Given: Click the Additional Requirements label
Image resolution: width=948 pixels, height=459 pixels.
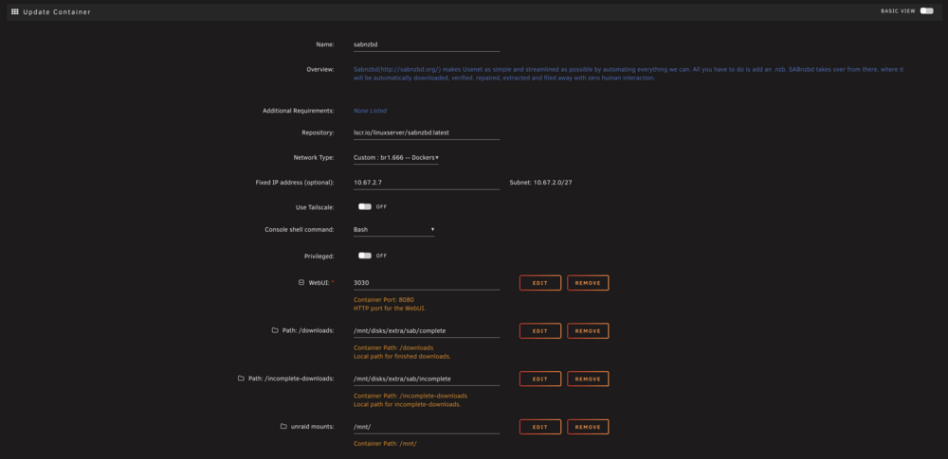Looking at the screenshot, I should coord(298,111).
